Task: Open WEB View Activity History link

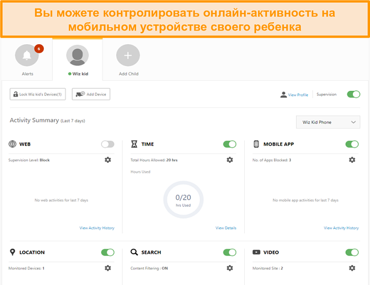Action: pos(97,228)
